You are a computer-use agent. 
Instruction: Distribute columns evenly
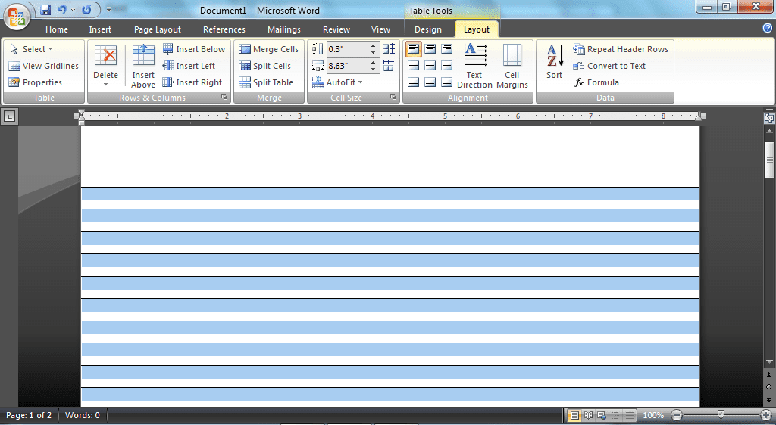(x=389, y=65)
